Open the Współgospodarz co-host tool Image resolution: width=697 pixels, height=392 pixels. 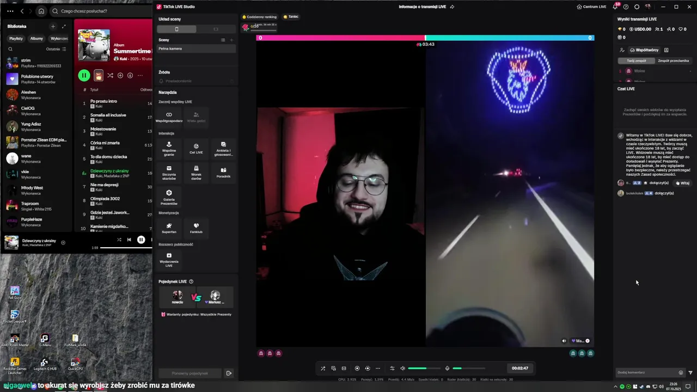(169, 117)
